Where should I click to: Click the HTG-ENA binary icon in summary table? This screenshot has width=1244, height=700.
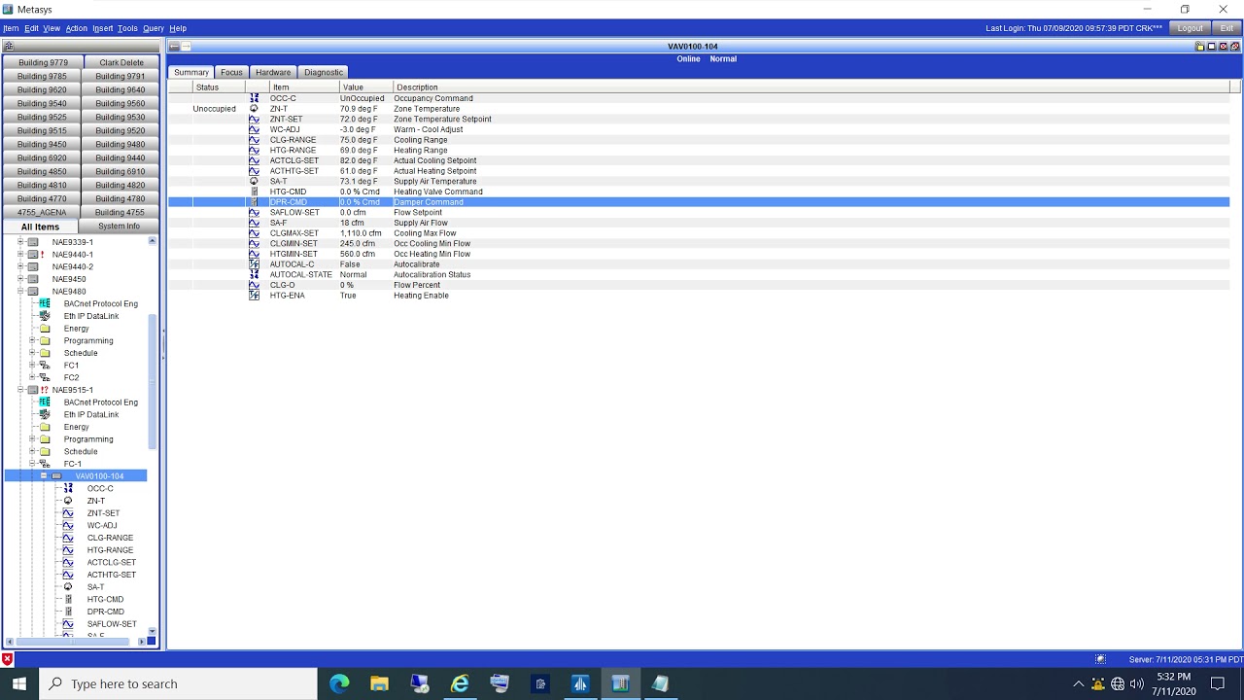coord(255,296)
